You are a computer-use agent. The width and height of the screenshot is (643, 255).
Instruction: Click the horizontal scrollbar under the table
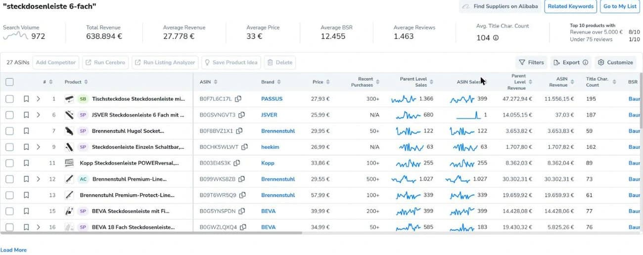click(x=151, y=232)
